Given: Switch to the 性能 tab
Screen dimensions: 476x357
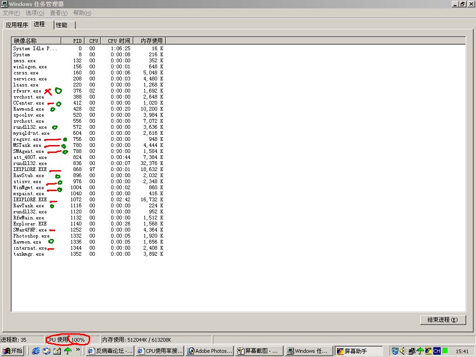Looking at the screenshot, I should (x=65, y=25).
